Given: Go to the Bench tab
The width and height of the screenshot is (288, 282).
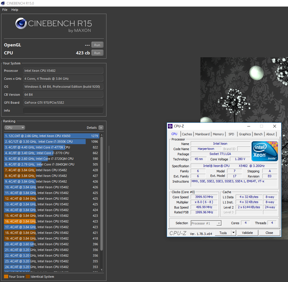Looking at the screenshot, I should coord(258,134).
